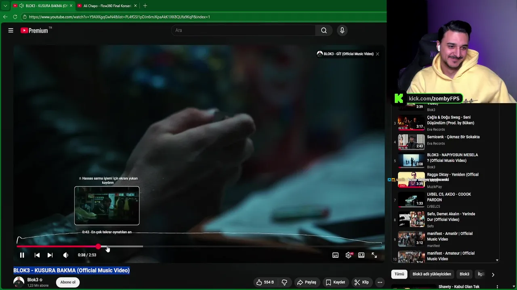
Task: Dislike the video thumbs-down button
Action: [284, 282]
